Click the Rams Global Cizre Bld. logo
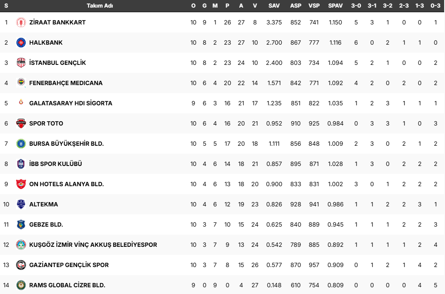 click(x=21, y=285)
